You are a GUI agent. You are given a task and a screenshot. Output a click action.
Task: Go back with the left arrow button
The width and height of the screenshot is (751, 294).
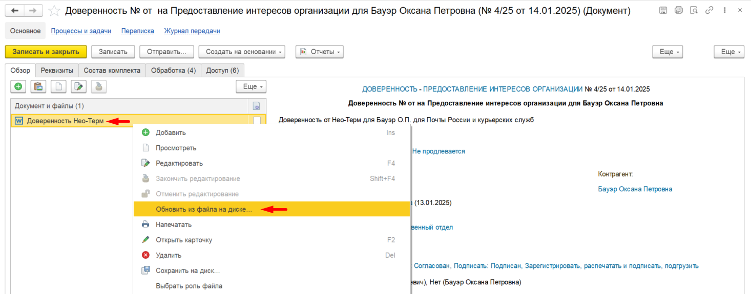[x=15, y=10]
